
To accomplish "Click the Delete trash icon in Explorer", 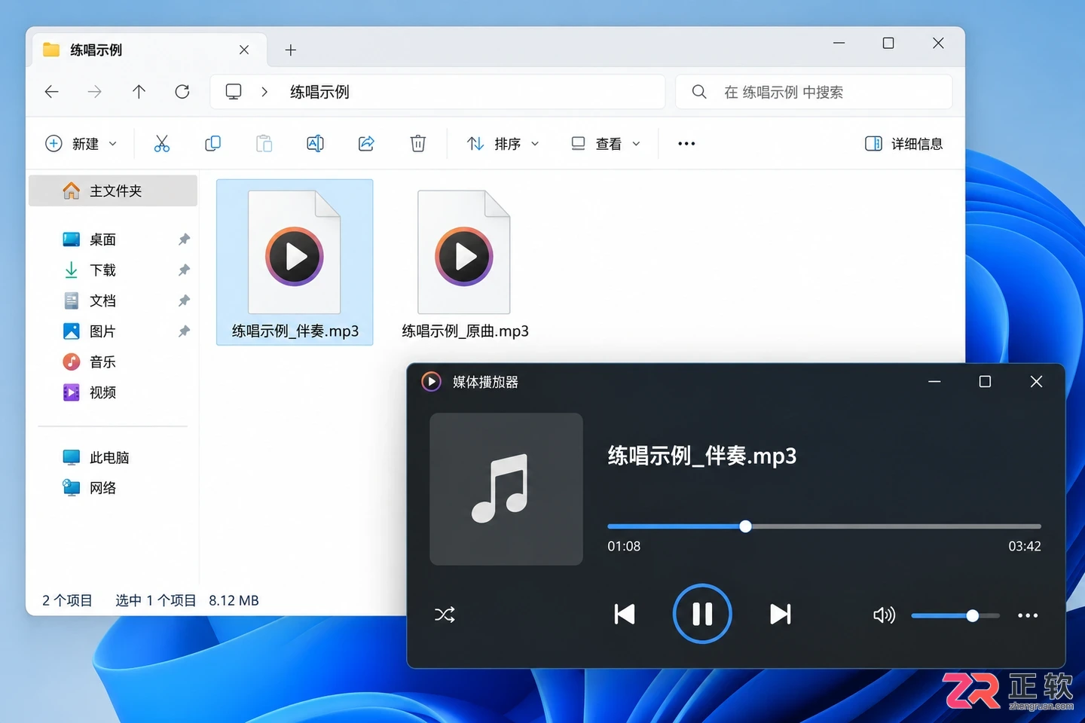I will (417, 143).
